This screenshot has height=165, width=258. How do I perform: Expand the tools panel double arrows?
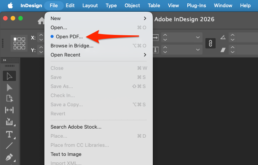pos(5,60)
